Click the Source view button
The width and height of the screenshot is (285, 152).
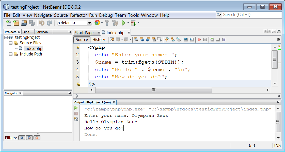82,40
